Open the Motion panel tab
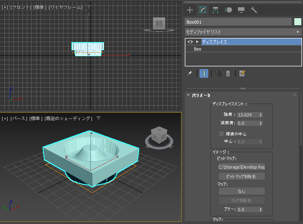Screen dimensions: 303x224 tap(228, 10)
